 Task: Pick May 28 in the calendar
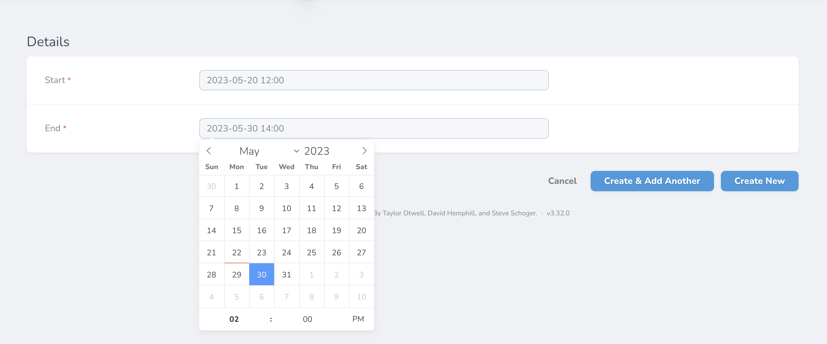[x=211, y=275]
